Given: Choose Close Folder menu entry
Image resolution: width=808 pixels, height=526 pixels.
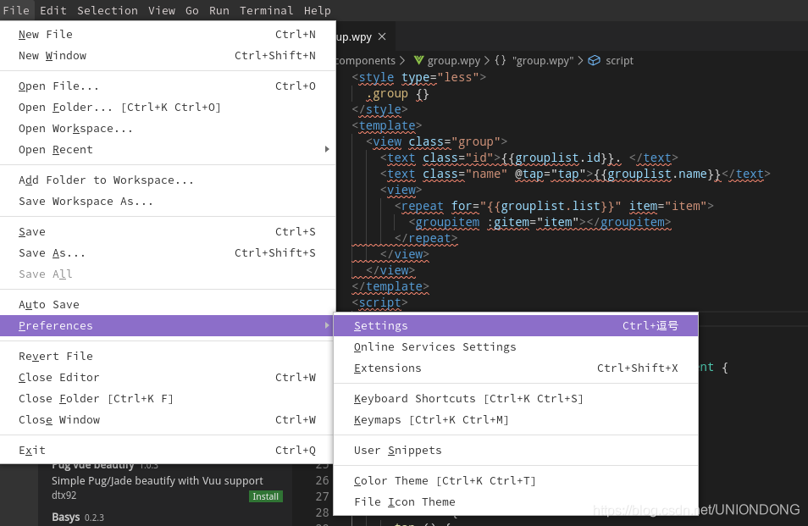Looking at the screenshot, I should [x=168, y=398].
